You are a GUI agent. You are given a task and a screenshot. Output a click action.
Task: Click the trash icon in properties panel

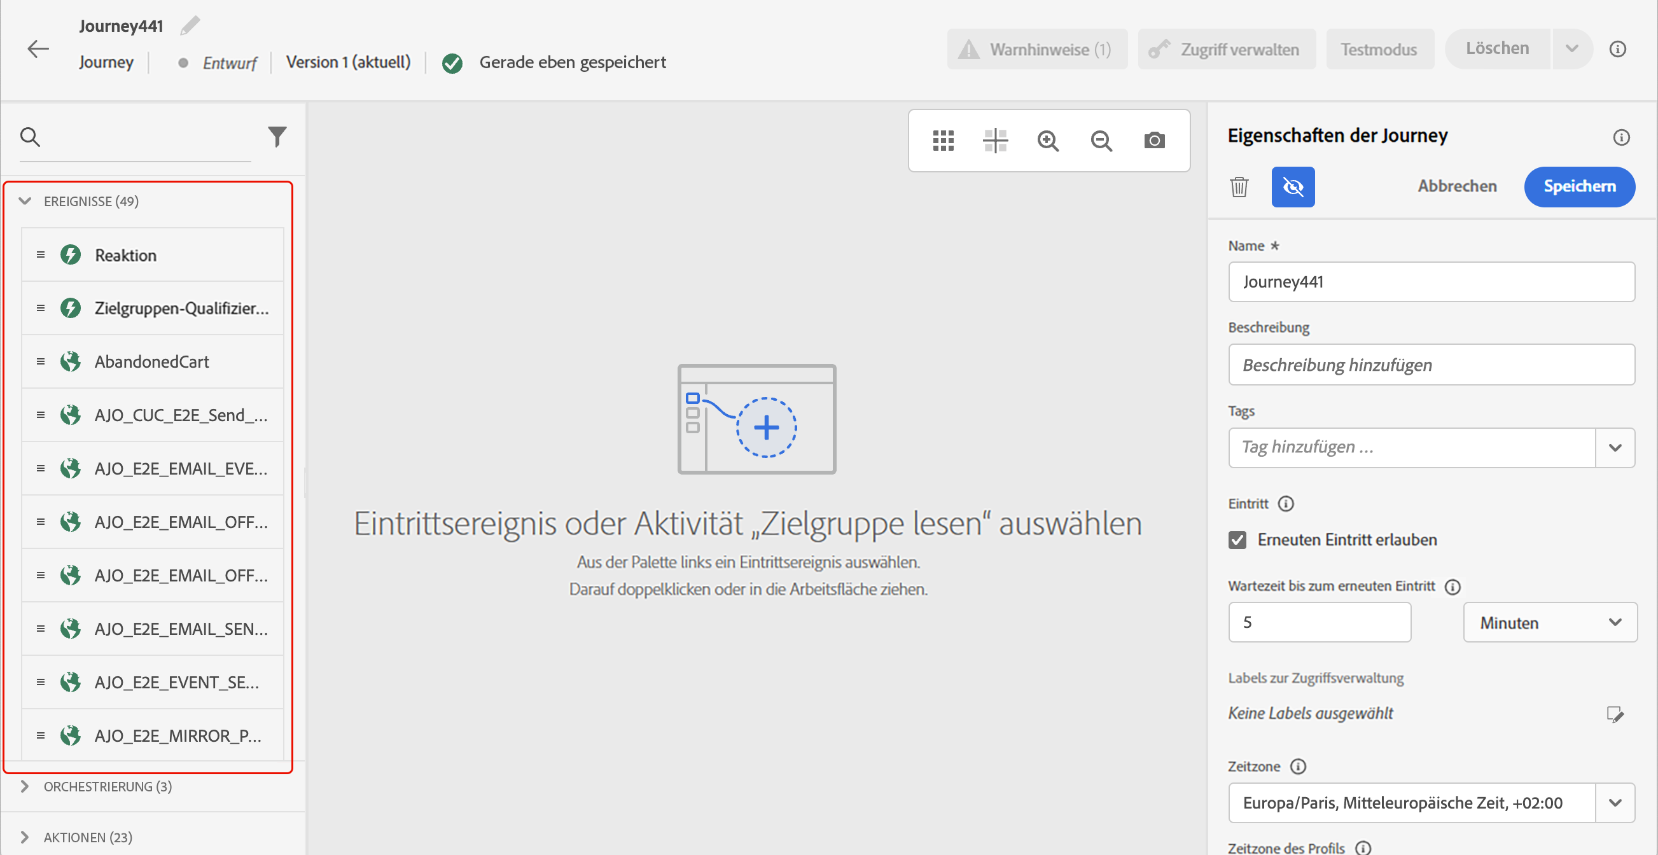1239,186
